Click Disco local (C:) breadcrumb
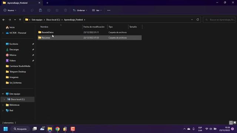This screenshot has height=133, width=237. pyautogui.click(x=53, y=20)
